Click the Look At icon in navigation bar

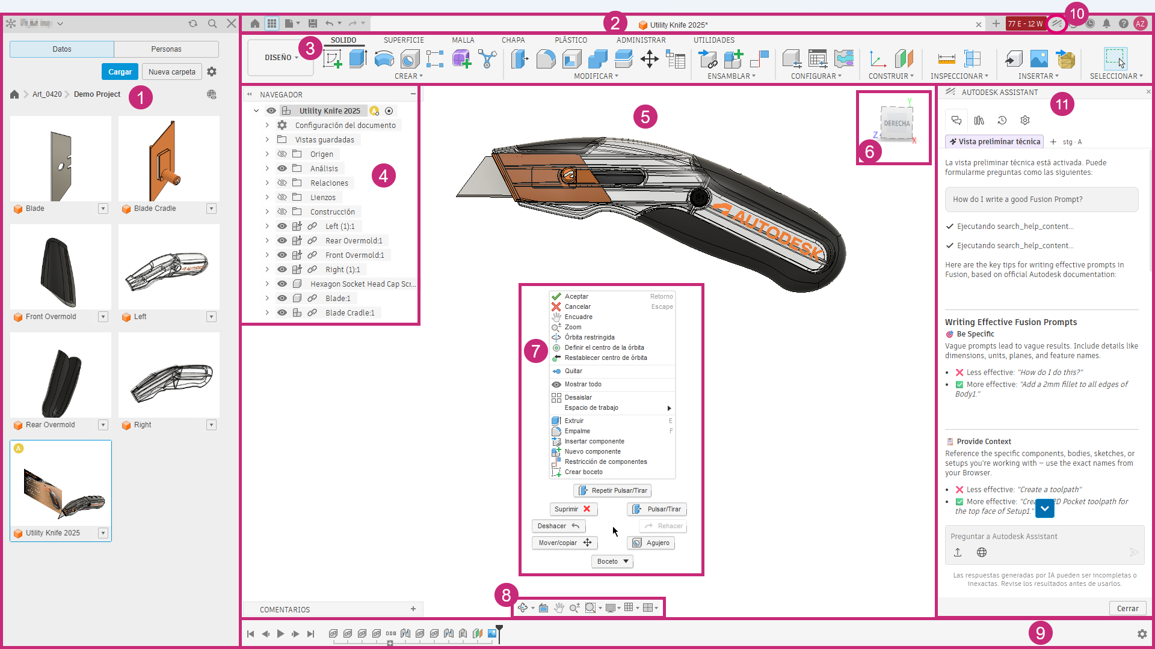tap(543, 608)
